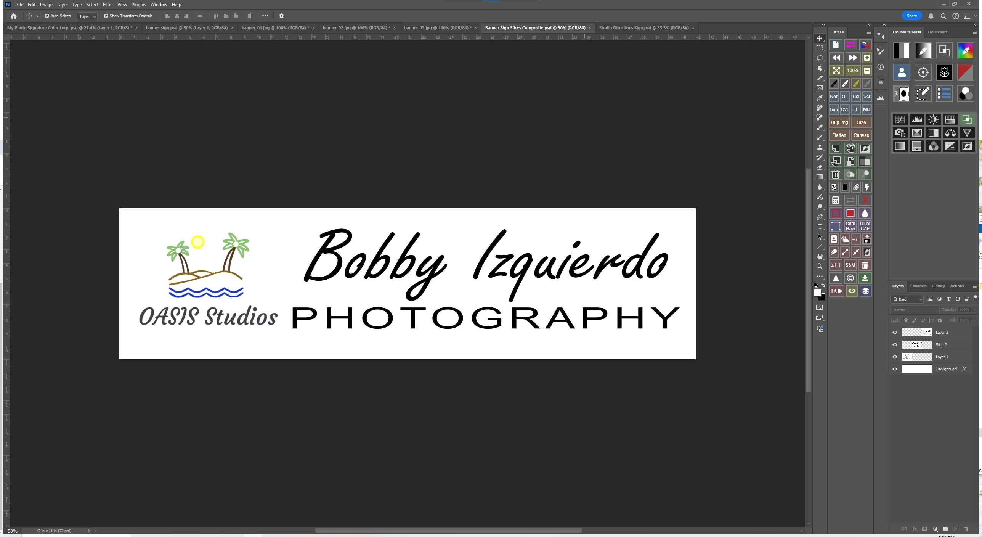The image size is (982, 537).
Task: Select the Eyedropper tool
Action: tap(820, 98)
